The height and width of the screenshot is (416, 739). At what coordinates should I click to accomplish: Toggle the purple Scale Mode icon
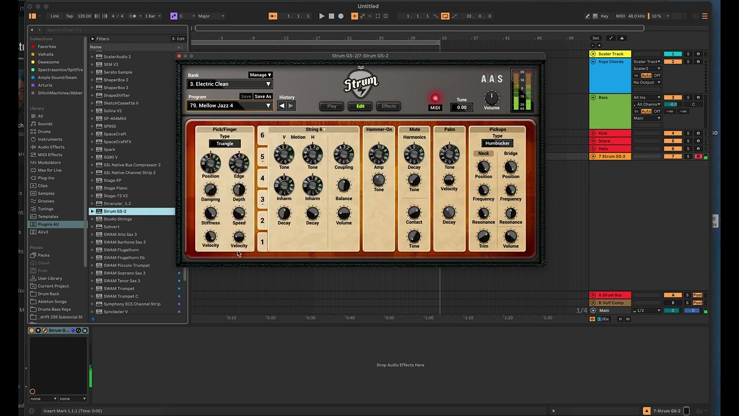173,16
